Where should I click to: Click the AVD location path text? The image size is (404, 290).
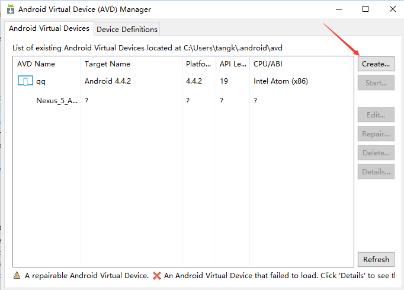click(x=233, y=47)
